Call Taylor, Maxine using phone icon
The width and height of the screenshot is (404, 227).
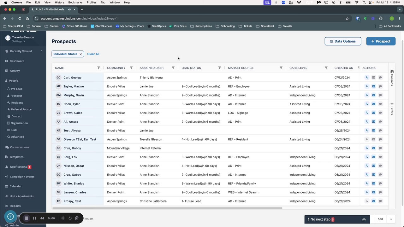click(367, 86)
